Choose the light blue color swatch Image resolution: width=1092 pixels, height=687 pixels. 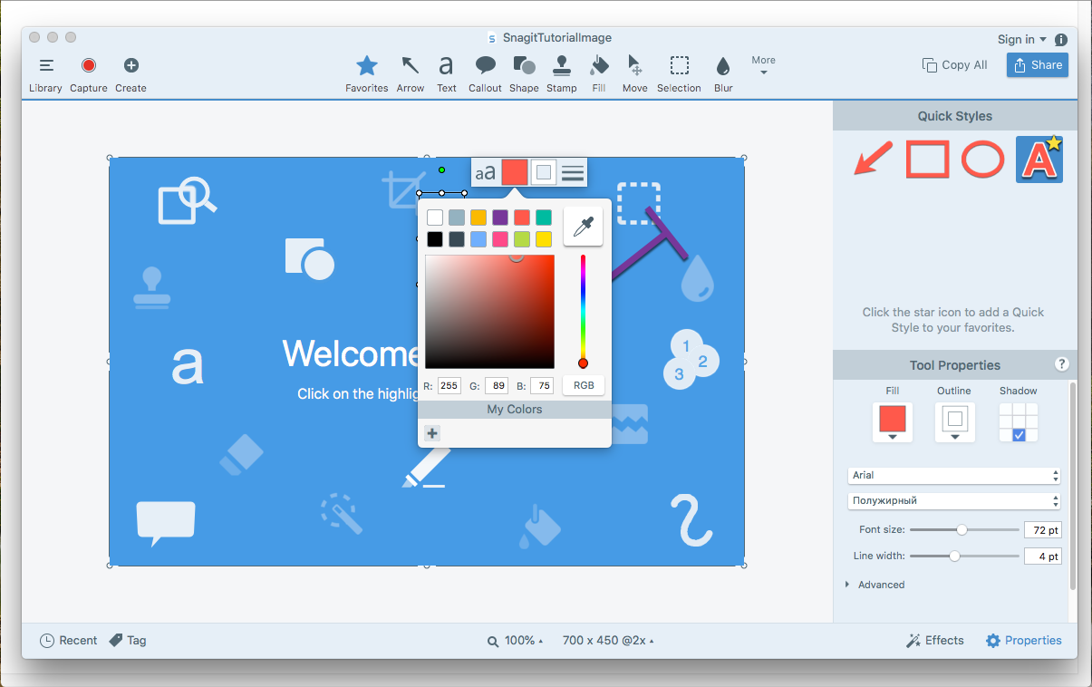point(478,239)
